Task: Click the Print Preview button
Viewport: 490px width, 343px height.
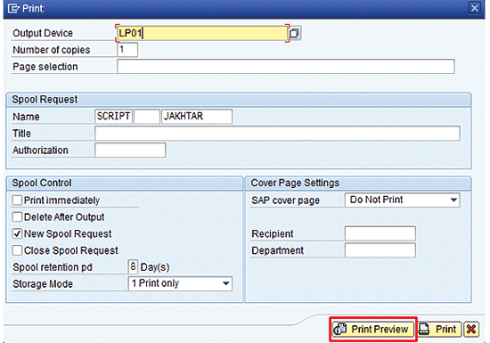Action: 372,330
